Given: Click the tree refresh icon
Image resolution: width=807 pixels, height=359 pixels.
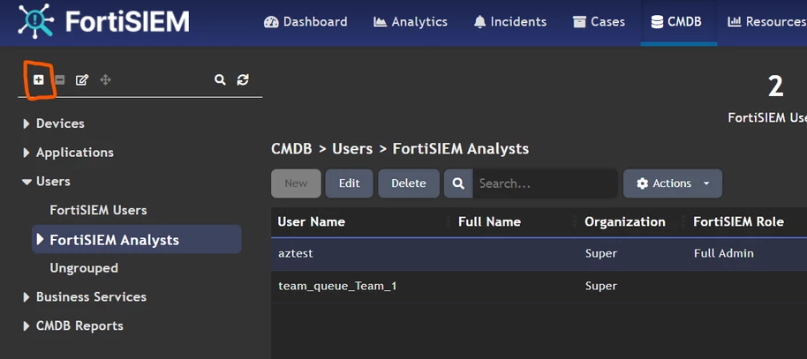Looking at the screenshot, I should 243,79.
